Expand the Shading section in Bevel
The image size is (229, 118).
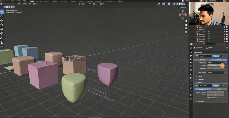(199, 82)
